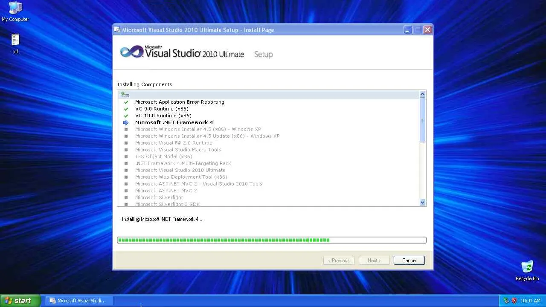Click the blue arrow beside Microsoft .NET Framework 4
This screenshot has height=307, width=546.
coord(126,123)
